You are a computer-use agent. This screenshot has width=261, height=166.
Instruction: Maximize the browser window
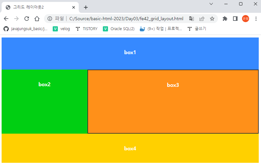241,4
